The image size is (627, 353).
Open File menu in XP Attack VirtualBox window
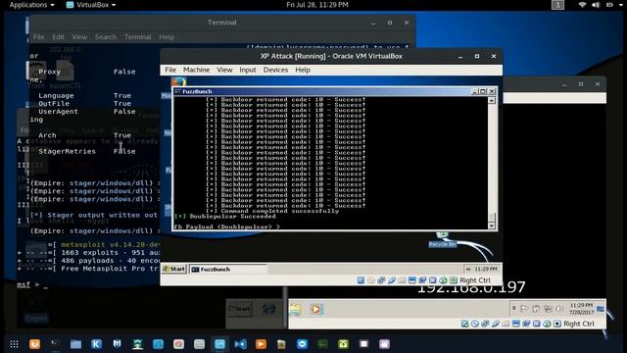tap(170, 70)
